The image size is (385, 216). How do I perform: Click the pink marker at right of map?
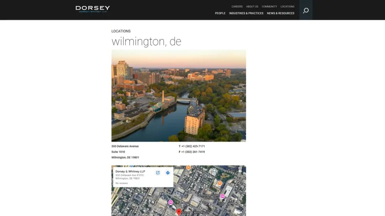click(223, 196)
